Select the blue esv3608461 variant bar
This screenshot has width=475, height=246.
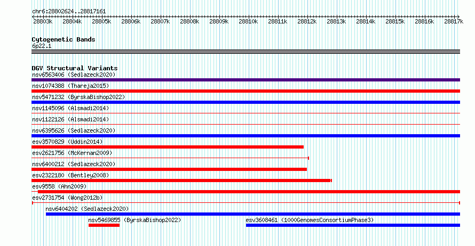tap(353, 225)
